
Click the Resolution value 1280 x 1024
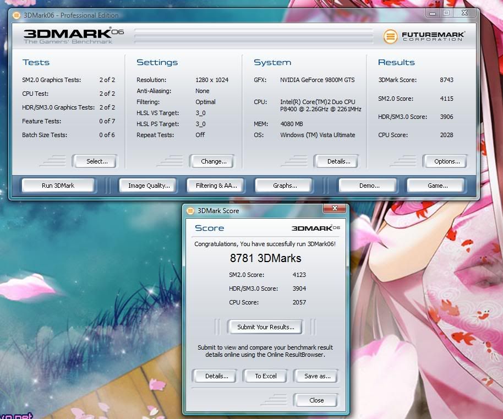pos(212,80)
